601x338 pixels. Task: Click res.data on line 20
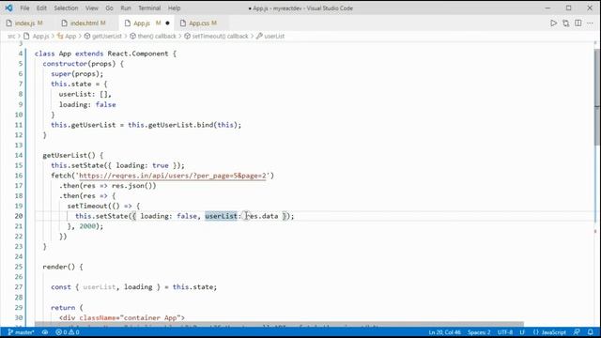[262, 216]
